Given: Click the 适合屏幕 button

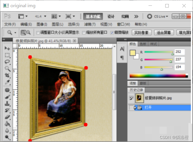Looking at the screenshot, I should tap(164, 32).
